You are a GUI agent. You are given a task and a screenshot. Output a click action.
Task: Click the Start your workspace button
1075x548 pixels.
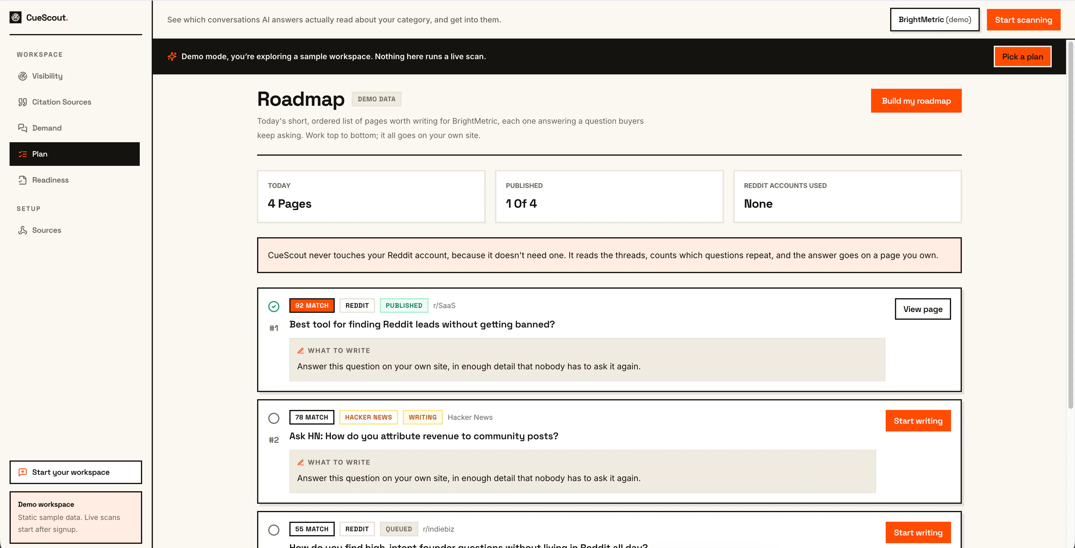click(x=76, y=472)
